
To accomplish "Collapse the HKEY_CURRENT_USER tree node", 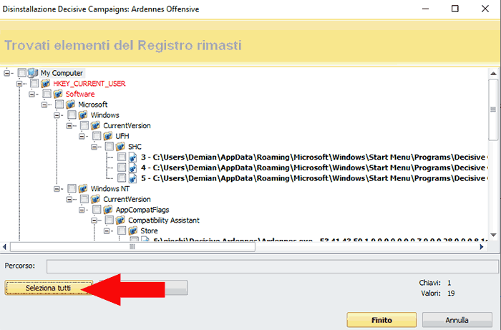I will point(20,84).
